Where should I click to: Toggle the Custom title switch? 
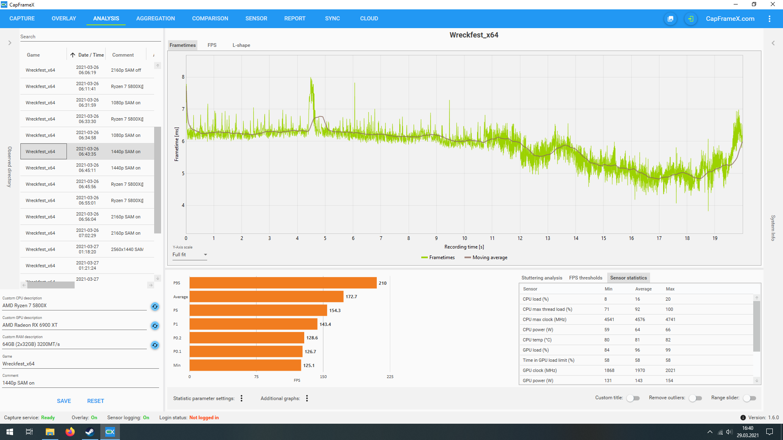point(633,398)
